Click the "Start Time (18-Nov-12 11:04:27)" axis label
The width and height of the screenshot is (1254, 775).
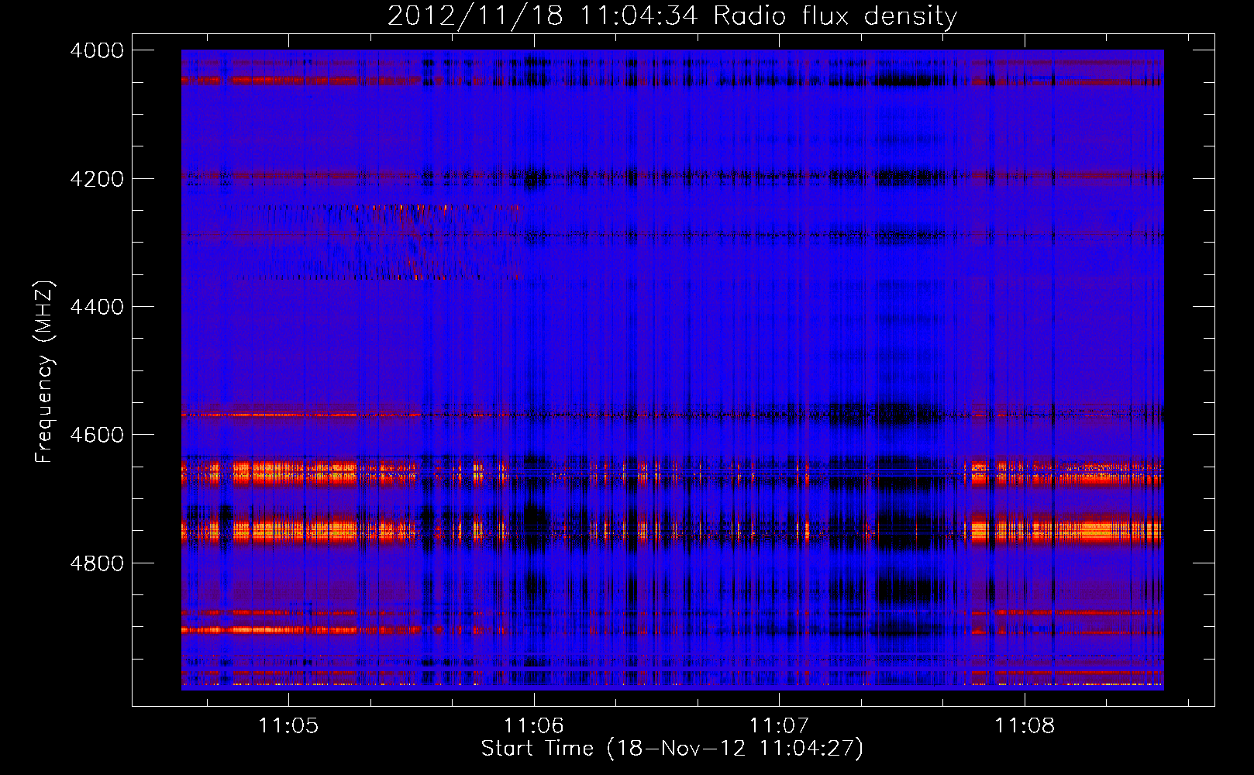coord(672,749)
